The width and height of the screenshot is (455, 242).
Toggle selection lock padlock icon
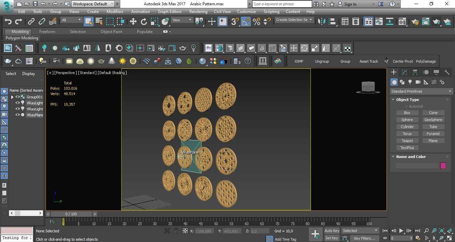[x=176, y=231]
